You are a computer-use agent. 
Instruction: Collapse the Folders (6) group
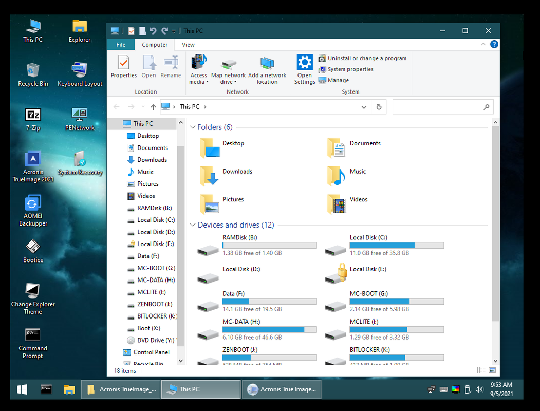coord(193,127)
